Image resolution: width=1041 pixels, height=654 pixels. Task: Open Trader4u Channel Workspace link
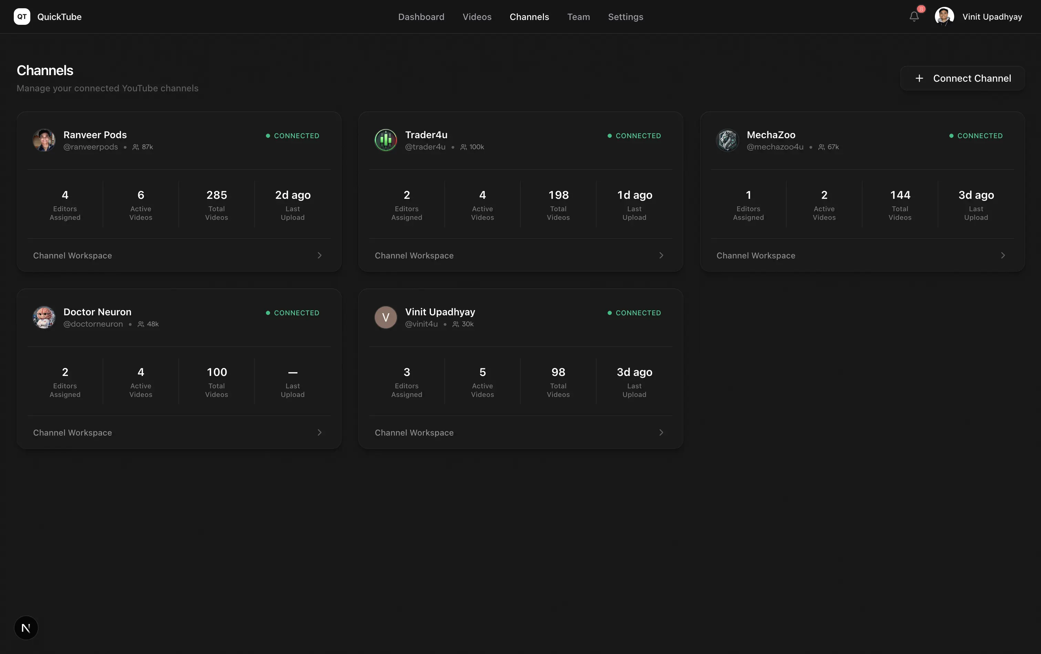[414, 255]
